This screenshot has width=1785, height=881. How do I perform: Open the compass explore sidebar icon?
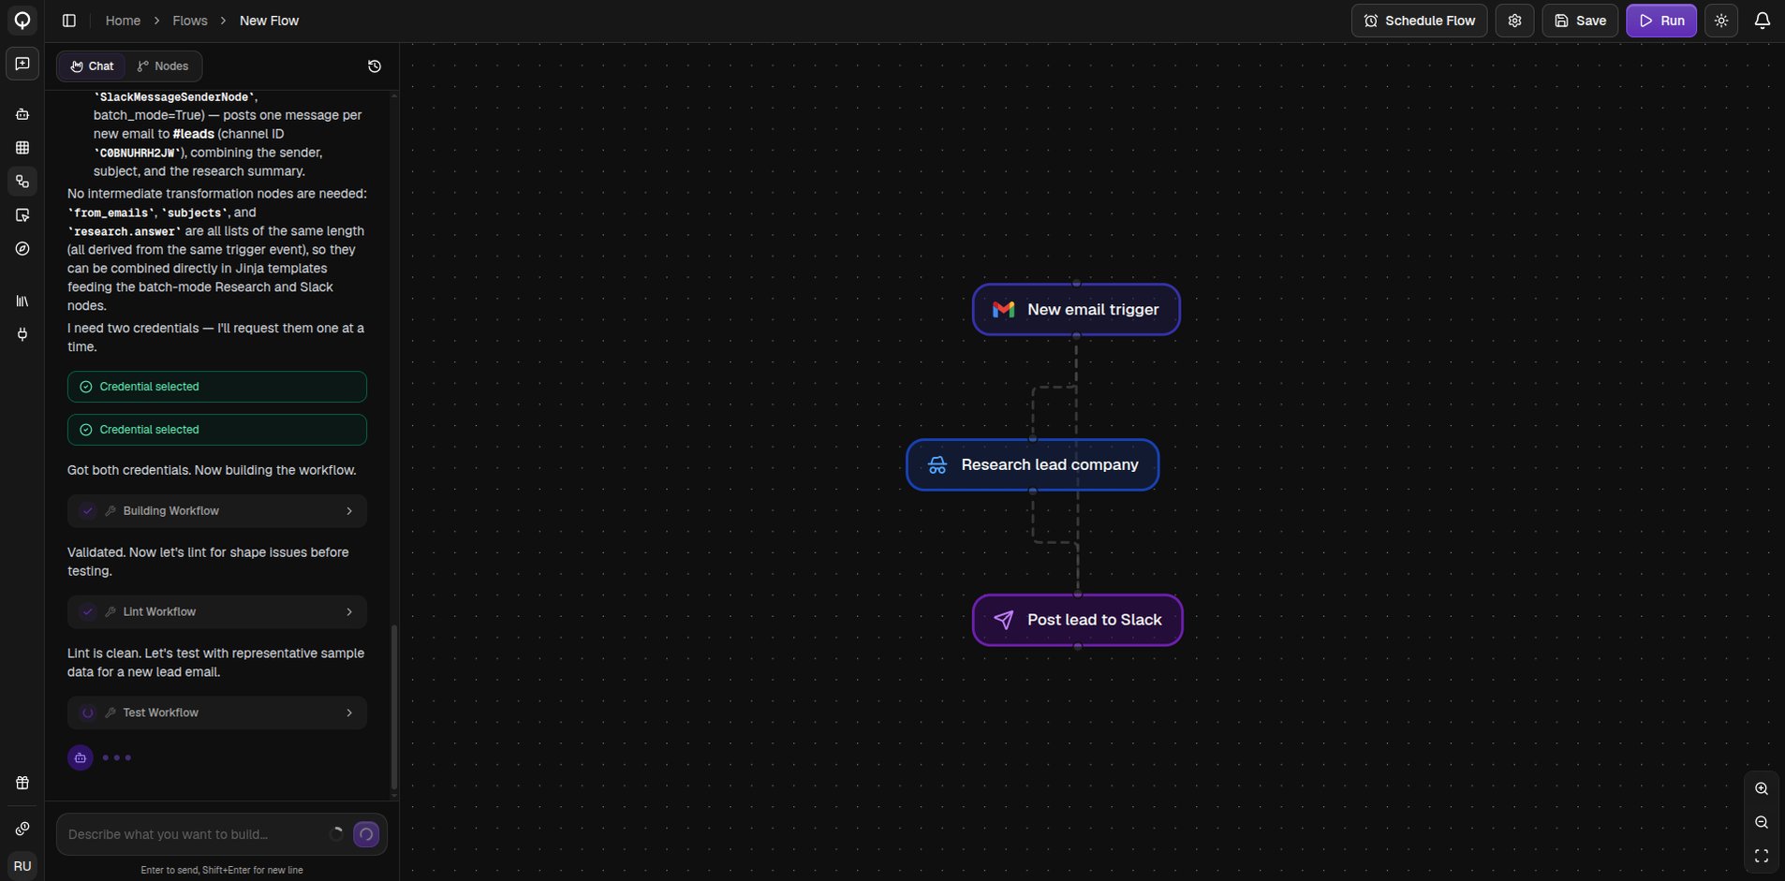[x=22, y=249]
